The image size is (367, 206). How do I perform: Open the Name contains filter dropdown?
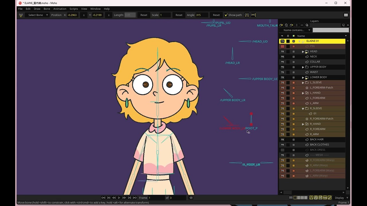tap(295, 30)
